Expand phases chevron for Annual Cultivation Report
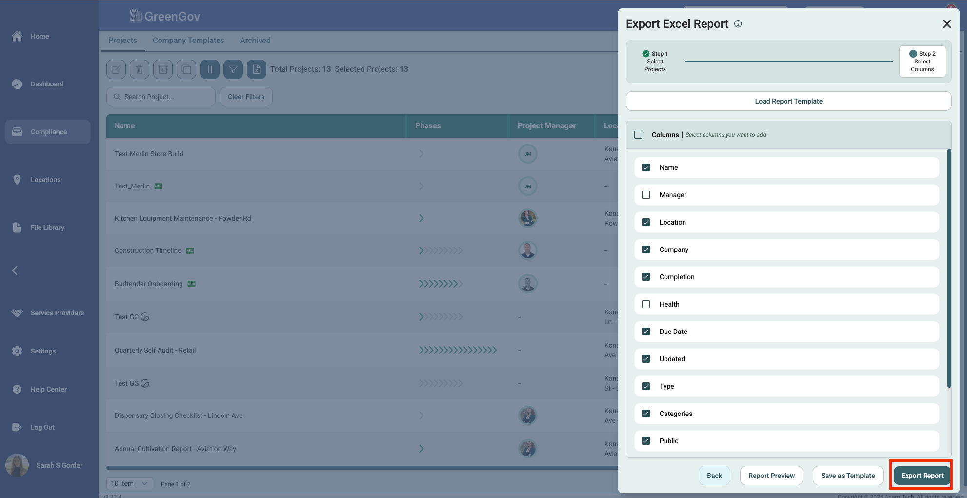The width and height of the screenshot is (967, 498). pos(422,449)
